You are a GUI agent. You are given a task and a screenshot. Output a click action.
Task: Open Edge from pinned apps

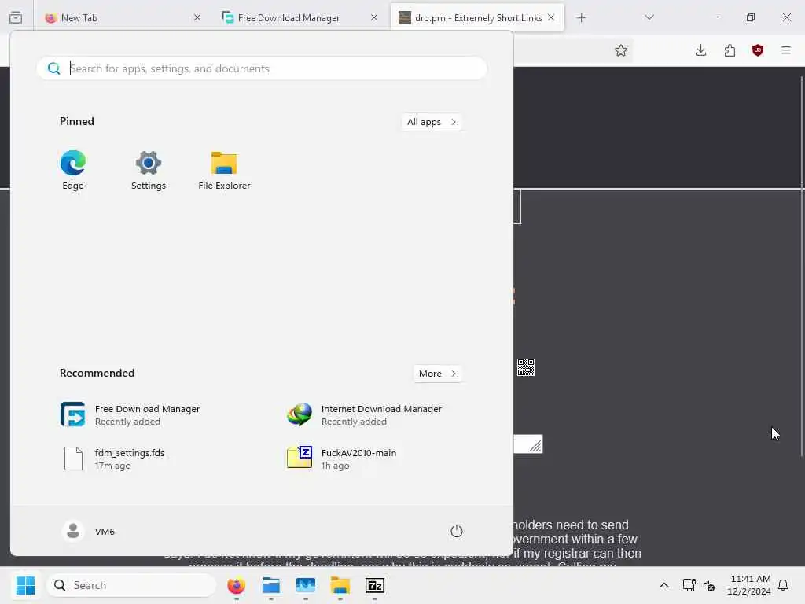tap(73, 170)
